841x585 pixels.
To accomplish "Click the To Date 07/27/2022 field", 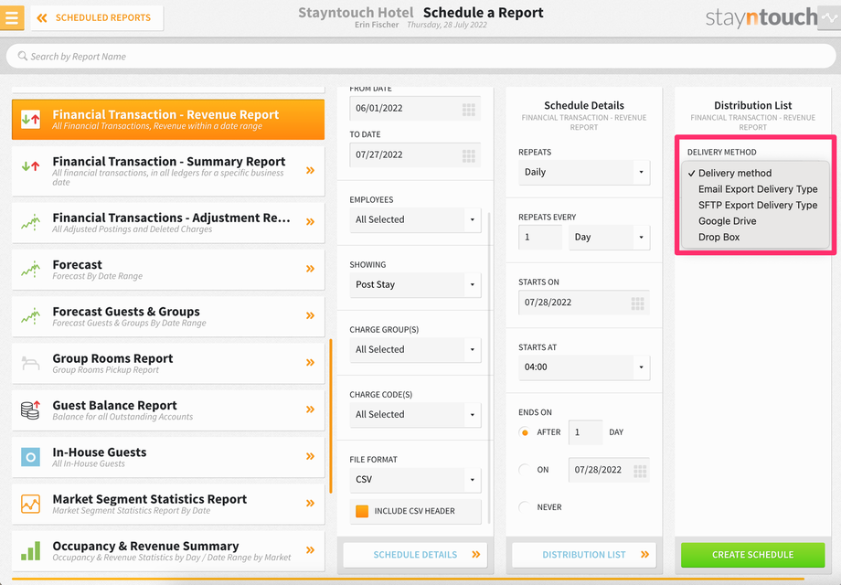I will [415, 155].
